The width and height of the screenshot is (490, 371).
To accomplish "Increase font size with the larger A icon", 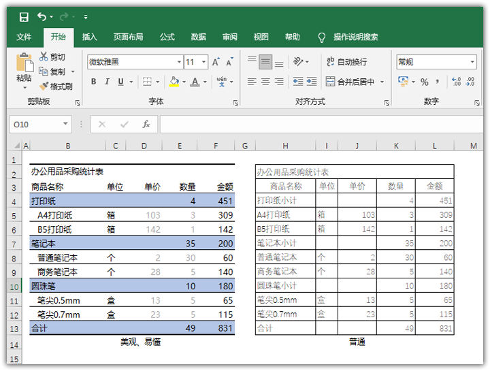I will [216, 62].
